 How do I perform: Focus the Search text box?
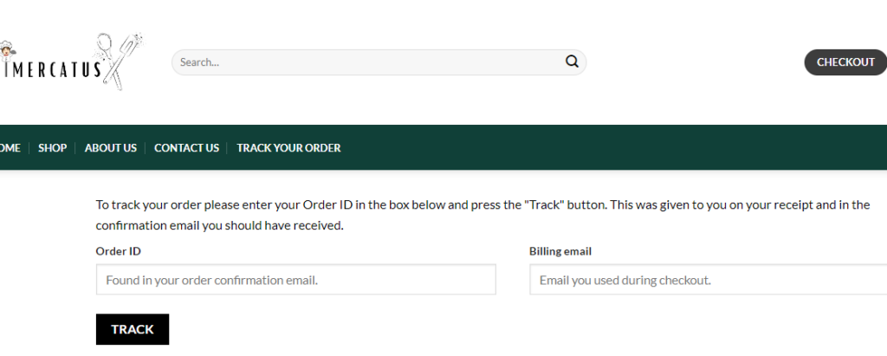pos(368,62)
